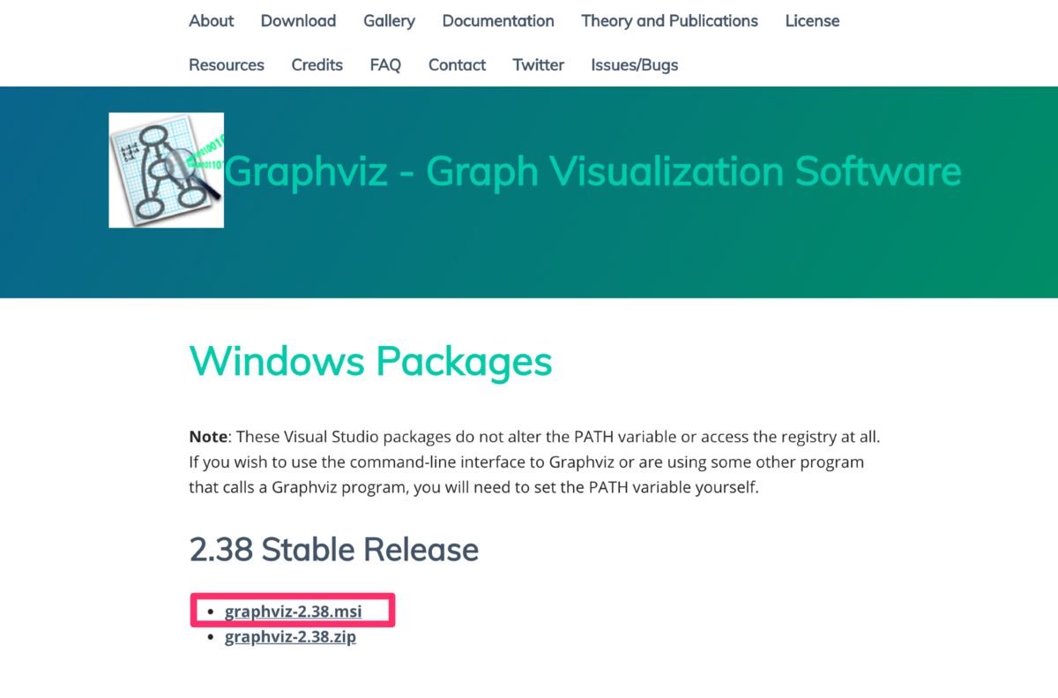The height and width of the screenshot is (698, 1058).
Task: Click the Graphviz logo image
Action: 166,170
